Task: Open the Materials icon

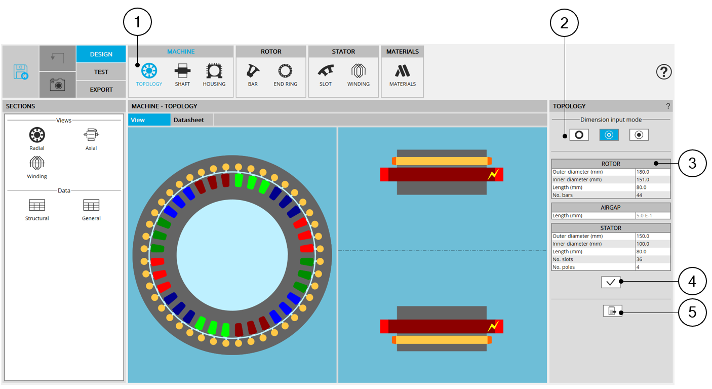Action: point(402,74)
